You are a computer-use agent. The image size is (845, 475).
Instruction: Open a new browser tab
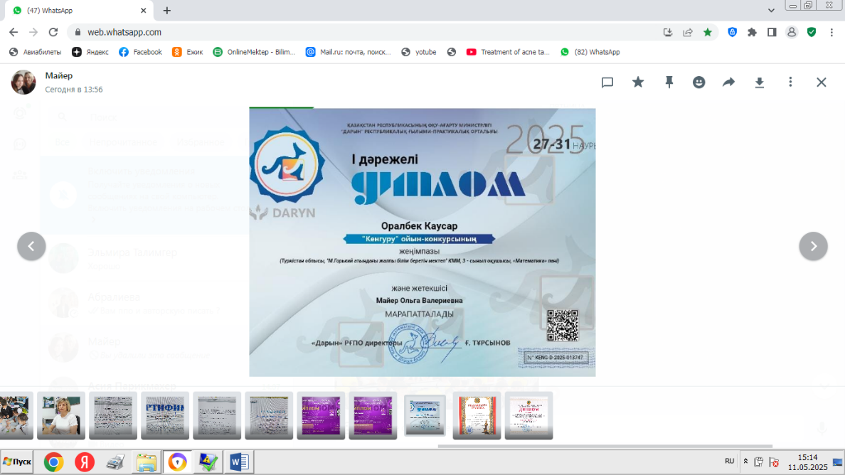point(167,10)
